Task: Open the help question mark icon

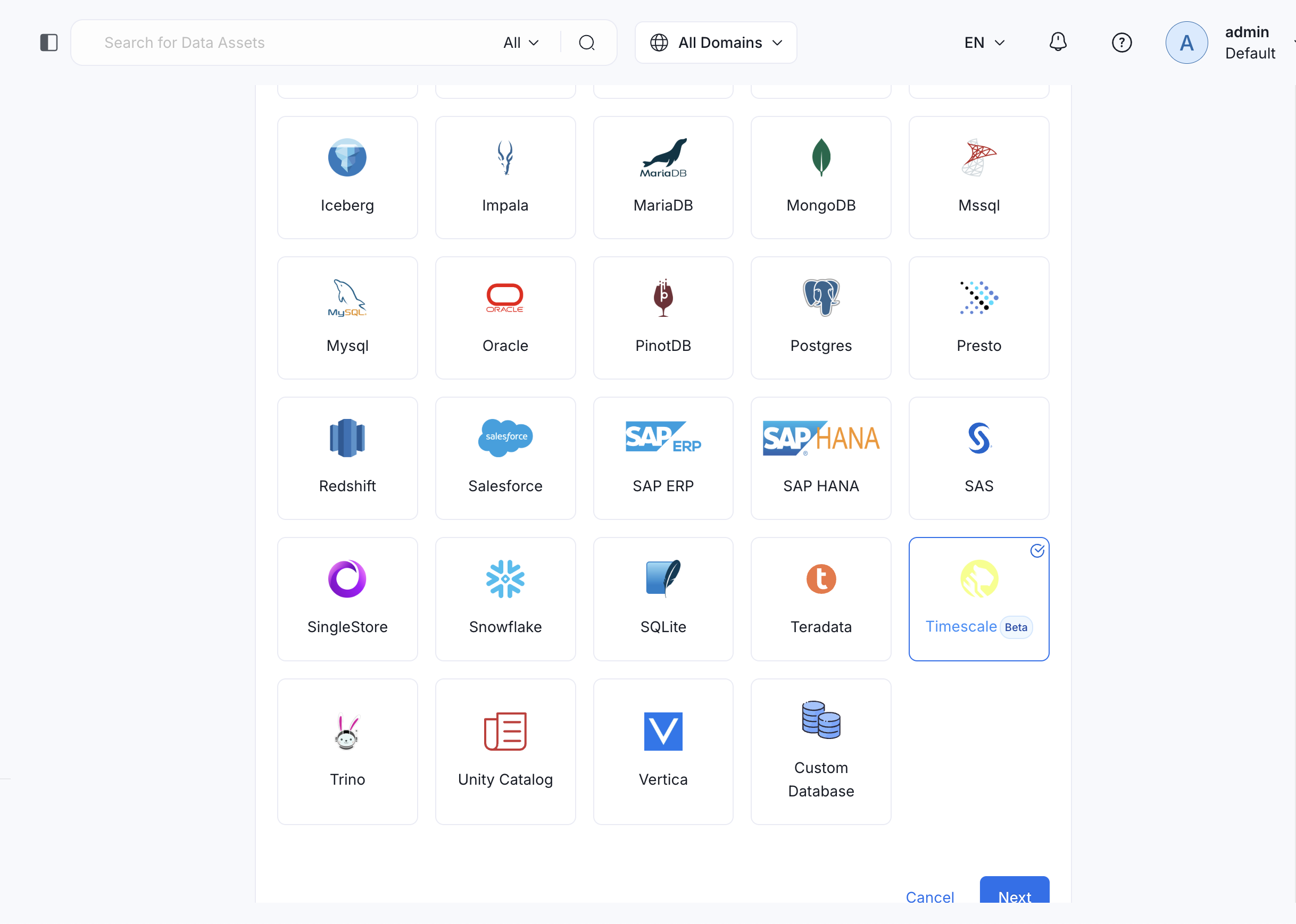Action: pyautogui.click(x=1121, y=43)
